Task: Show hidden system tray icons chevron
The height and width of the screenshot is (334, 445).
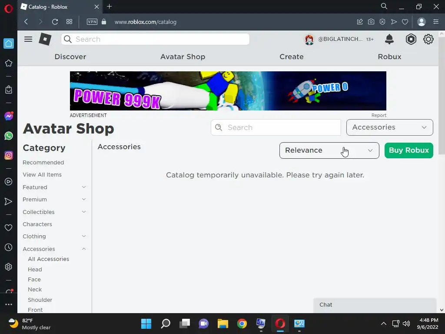Action: tap(383, 324)
